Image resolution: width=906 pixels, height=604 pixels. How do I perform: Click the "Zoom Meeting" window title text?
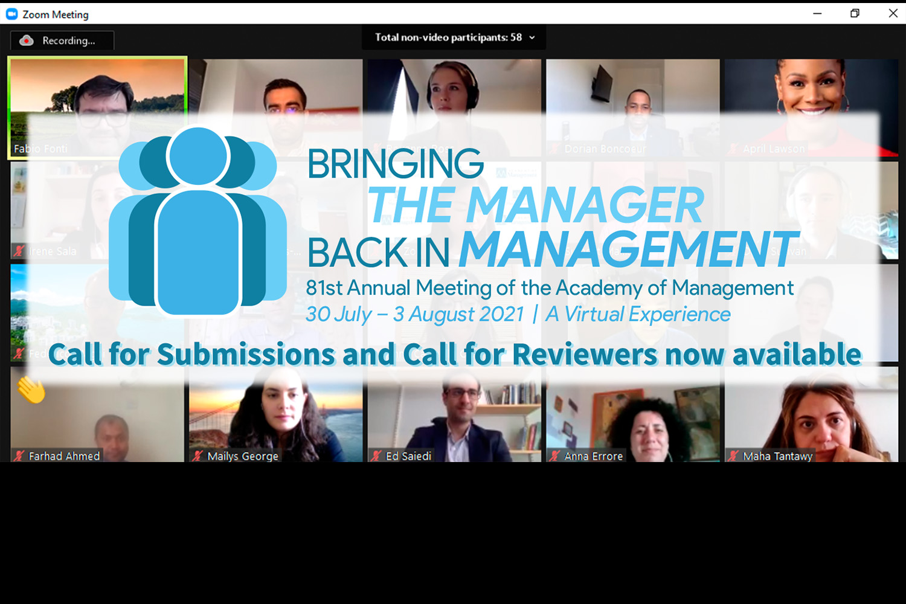pos(56,14)
